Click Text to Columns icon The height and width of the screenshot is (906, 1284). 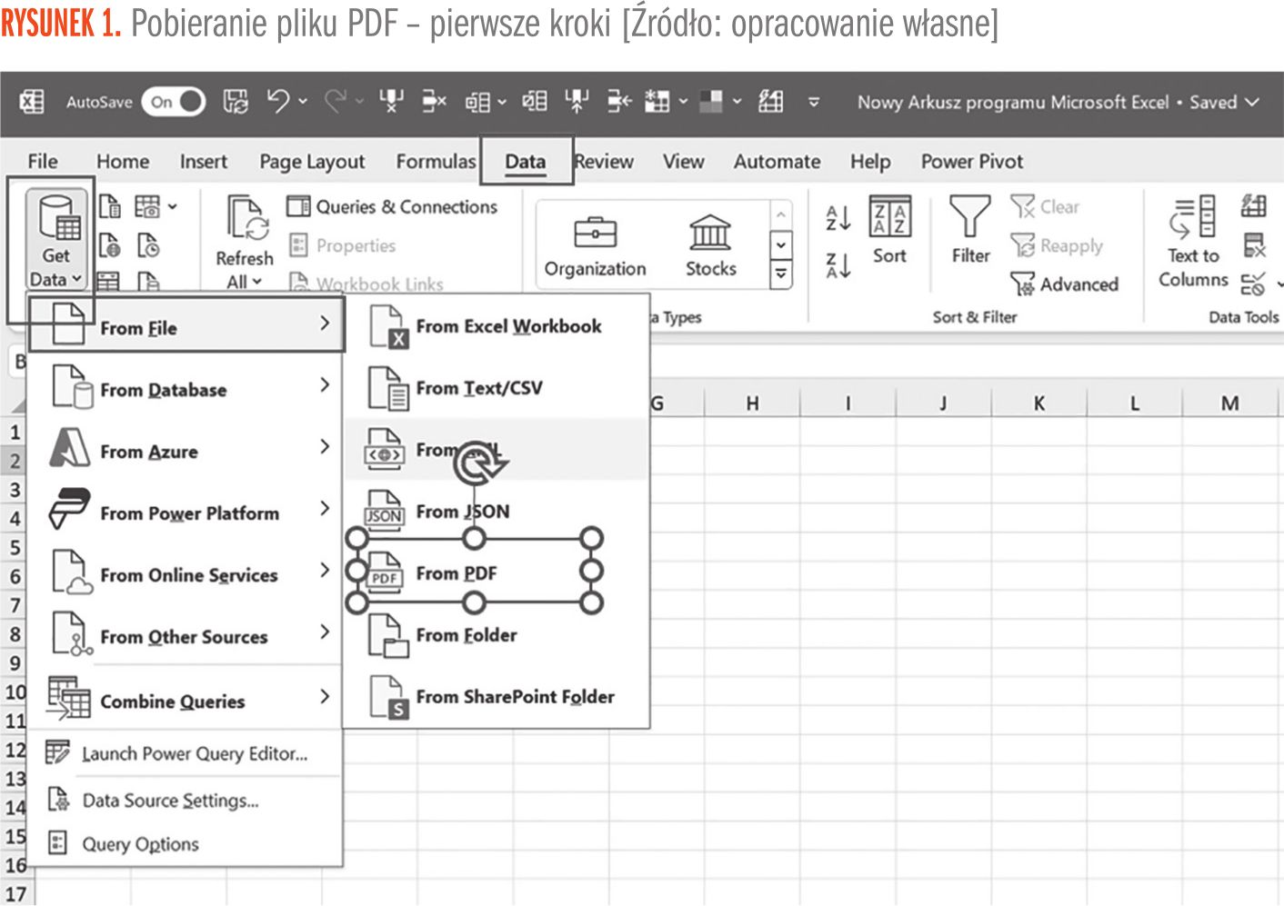[x=1192, y=218]
